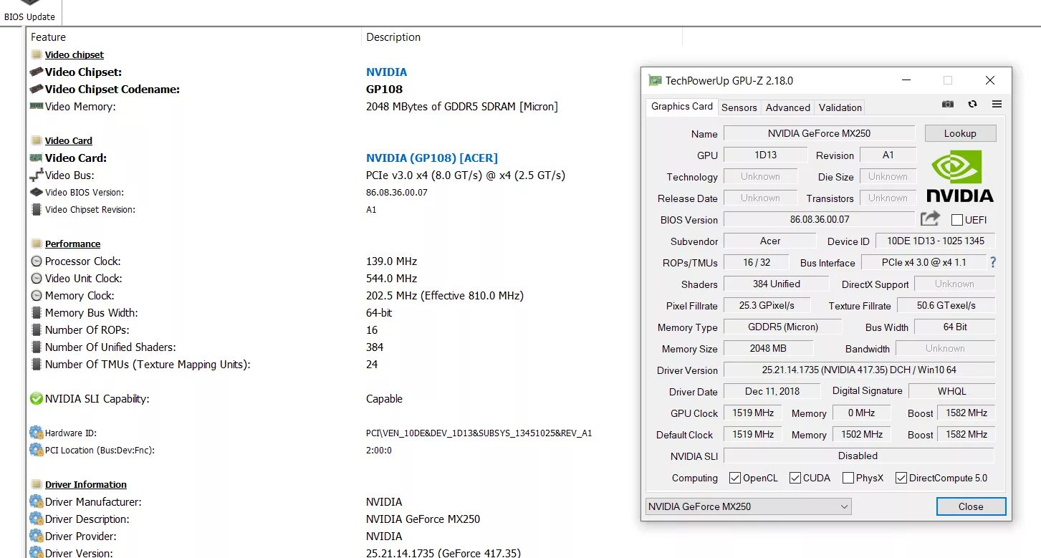Click the BIOS Update toolbar button
1041x558 pixels.
tap(29, 12)
